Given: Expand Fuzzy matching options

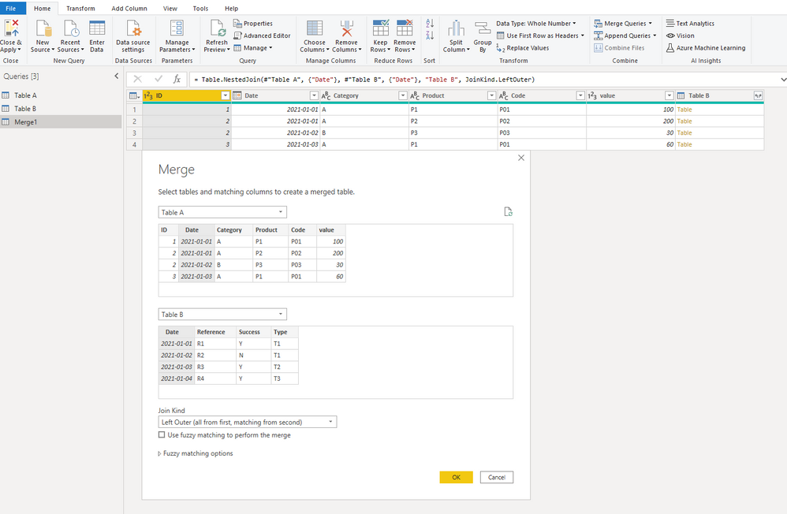Looking at the screenshot, I should 196,453.
